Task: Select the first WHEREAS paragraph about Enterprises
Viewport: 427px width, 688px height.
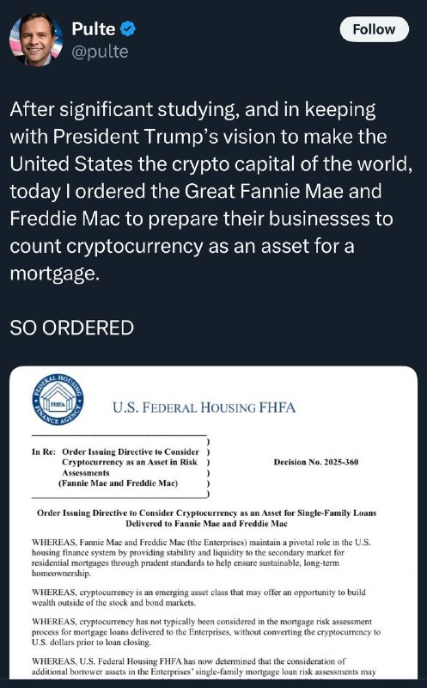Action: click(201, 557)
